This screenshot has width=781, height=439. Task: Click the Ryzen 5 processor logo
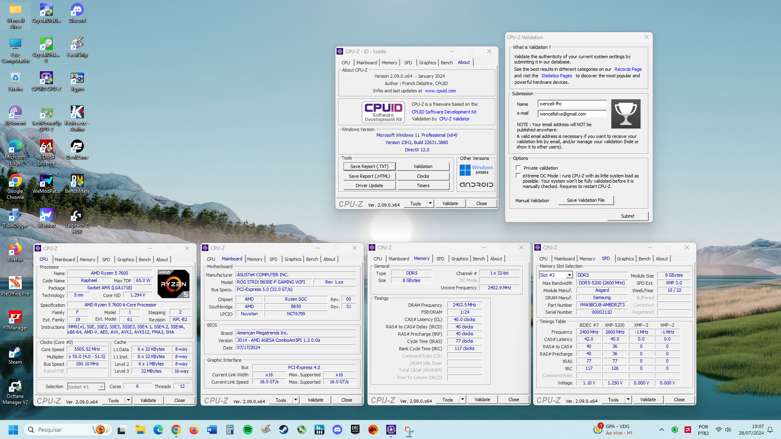click(173, 284)
